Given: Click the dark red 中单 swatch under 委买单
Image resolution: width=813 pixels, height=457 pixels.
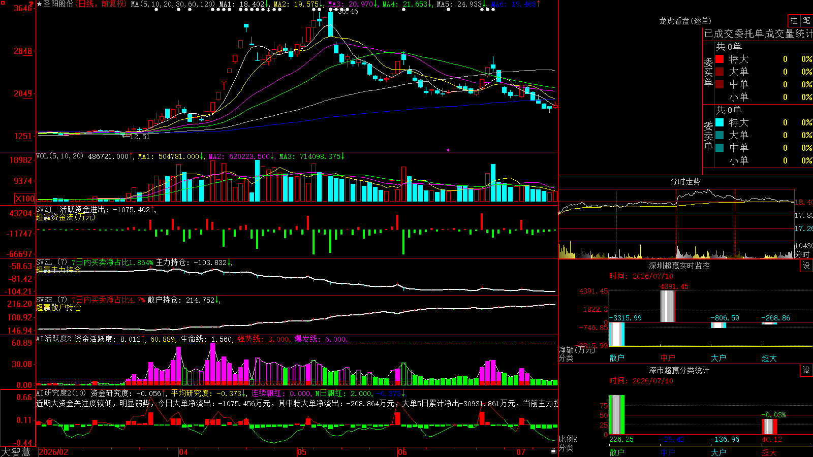Looking at the screenshot, I should [720, 84].
